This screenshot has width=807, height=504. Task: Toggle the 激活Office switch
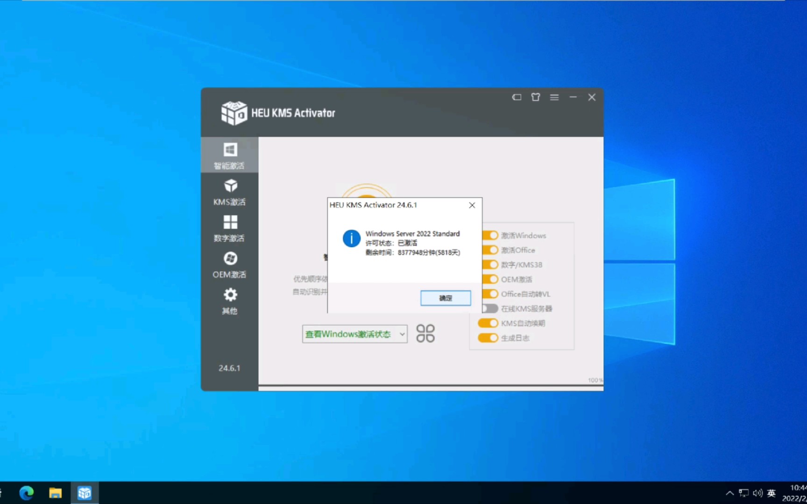(490, 250)
